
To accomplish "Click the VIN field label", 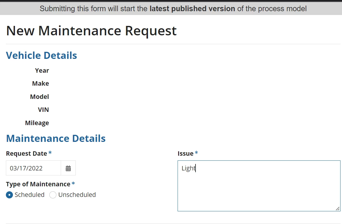I will 43,109.
